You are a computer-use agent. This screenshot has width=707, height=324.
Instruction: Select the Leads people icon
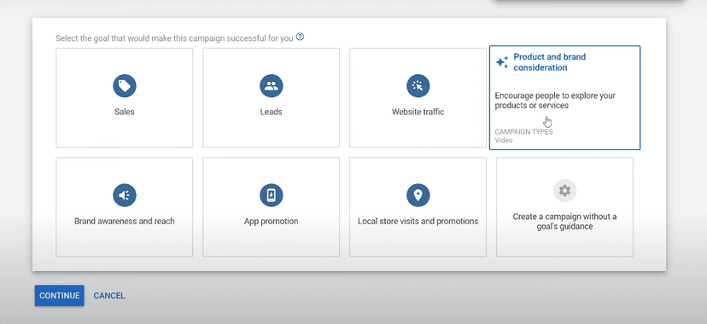(271, 86)
